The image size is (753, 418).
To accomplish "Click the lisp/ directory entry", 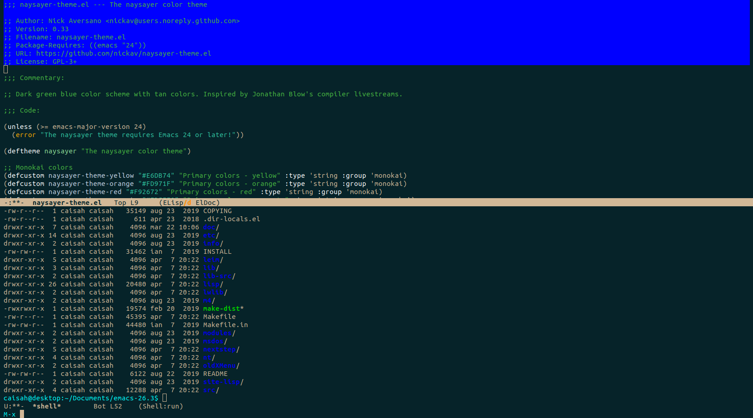I will (213, 284).
